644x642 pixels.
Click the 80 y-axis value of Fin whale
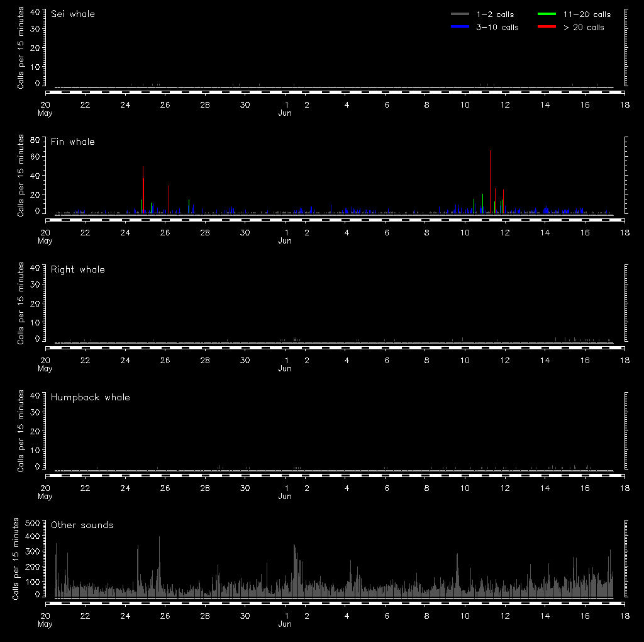click(x=35, y=140)
